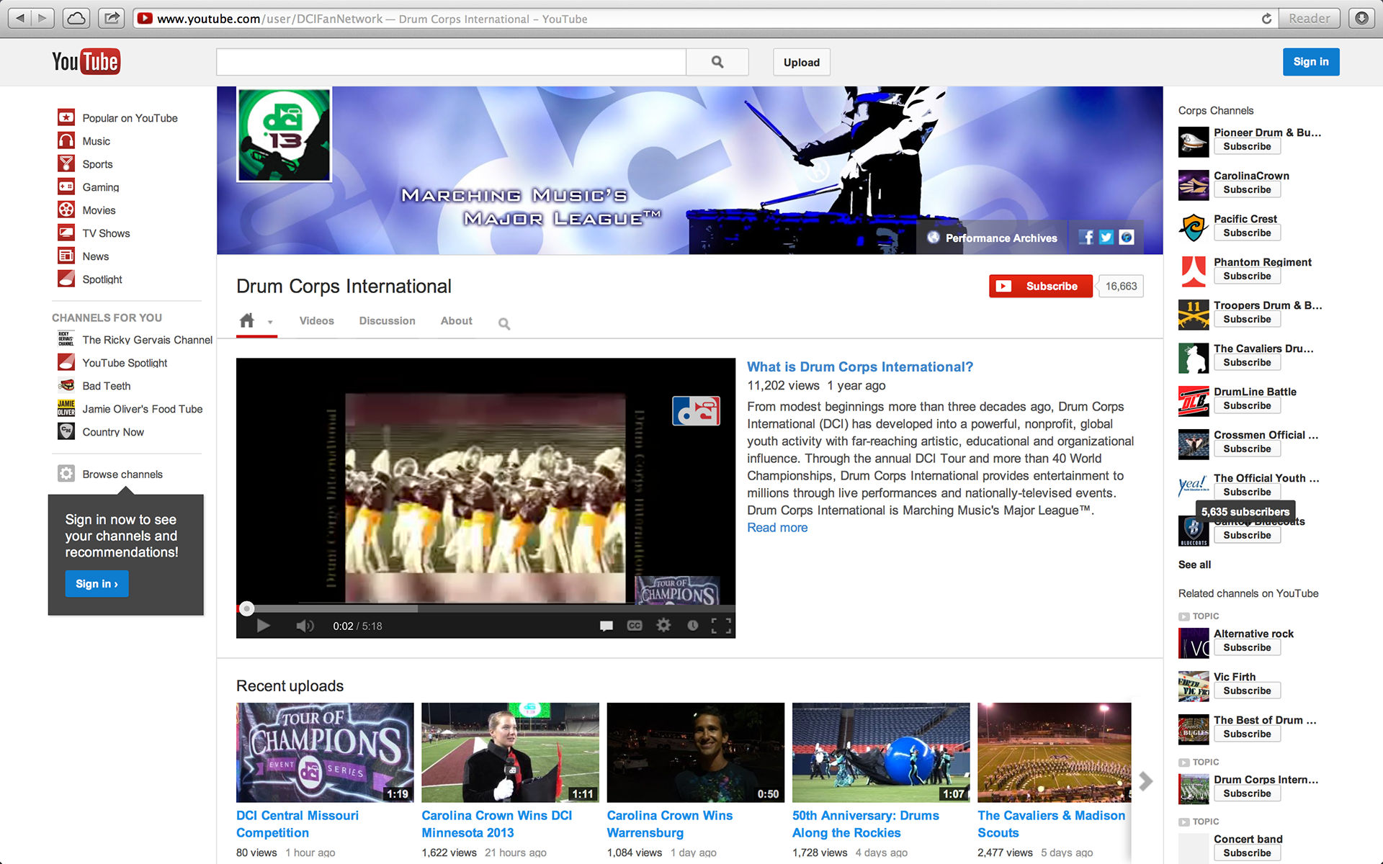The height and width of the screenshot is (864, 1383).
Task: Switch to the Videos tab
Action: point(317,321)
